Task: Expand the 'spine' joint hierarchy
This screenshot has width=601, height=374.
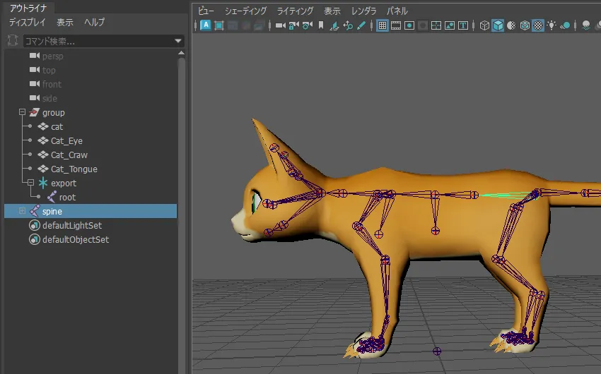Action: 22,211
